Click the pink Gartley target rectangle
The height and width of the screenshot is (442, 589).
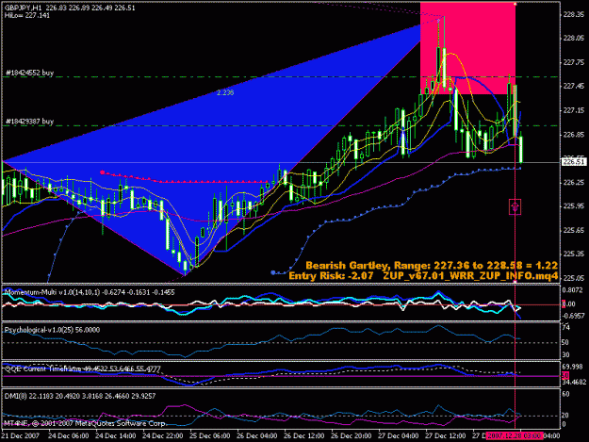467,48
